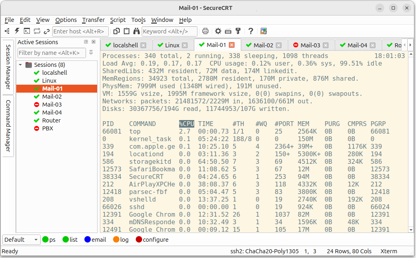Select localshell in the sessions tree
The height and width of the screenshot is (258, 416).
click(x=55, y=73)
